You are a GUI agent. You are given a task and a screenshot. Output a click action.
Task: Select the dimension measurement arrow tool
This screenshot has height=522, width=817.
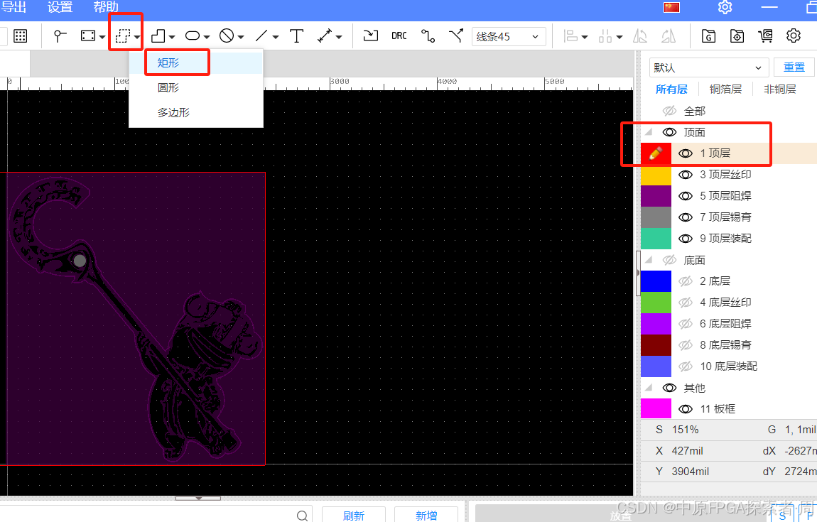point(325,36)
